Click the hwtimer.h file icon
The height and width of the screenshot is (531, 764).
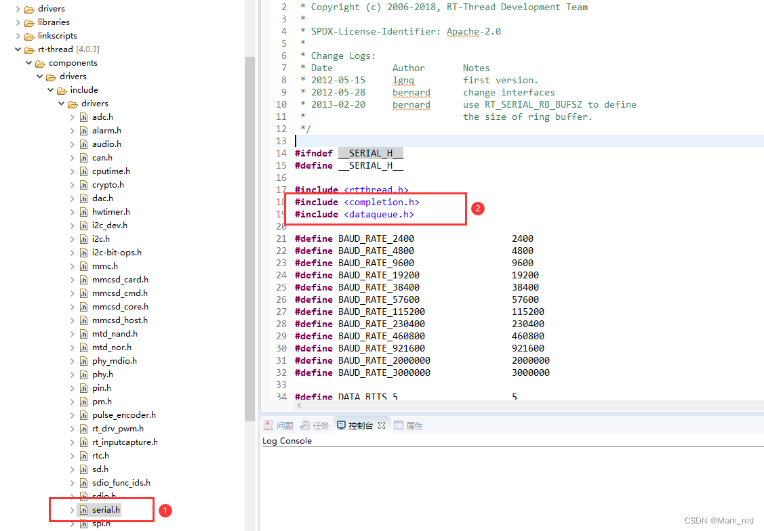click(x=84, y=212)
